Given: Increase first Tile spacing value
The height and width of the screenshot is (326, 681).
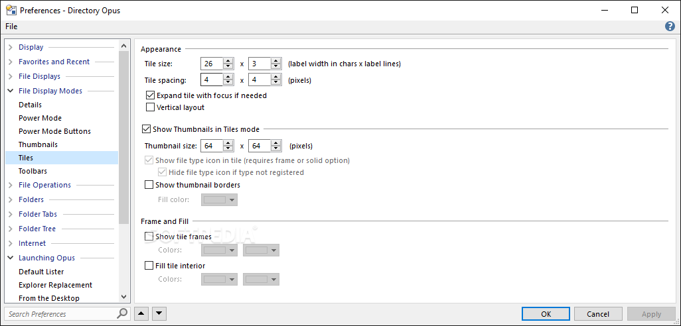Looking at the screenshot, I should 228,77.
